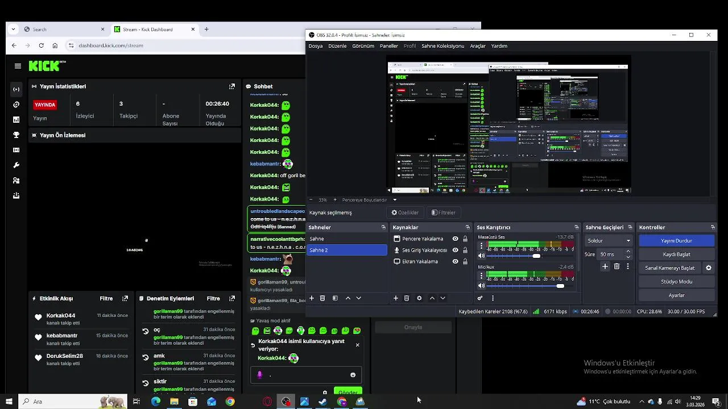Toggle lock on Ses Giriş Yakalayıcısı source
Screen dimensions: 728x409
click(x=465, y=250)
